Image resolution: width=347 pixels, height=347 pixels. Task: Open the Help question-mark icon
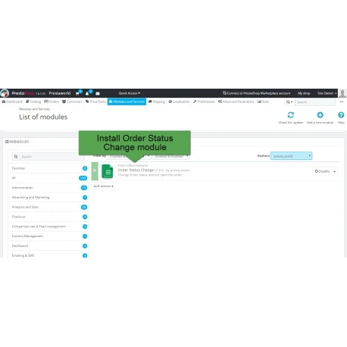point(341,115)
